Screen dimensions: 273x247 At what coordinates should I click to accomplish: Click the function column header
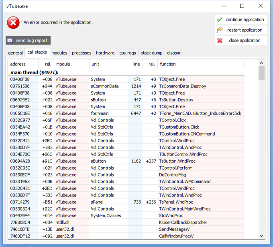168,64
